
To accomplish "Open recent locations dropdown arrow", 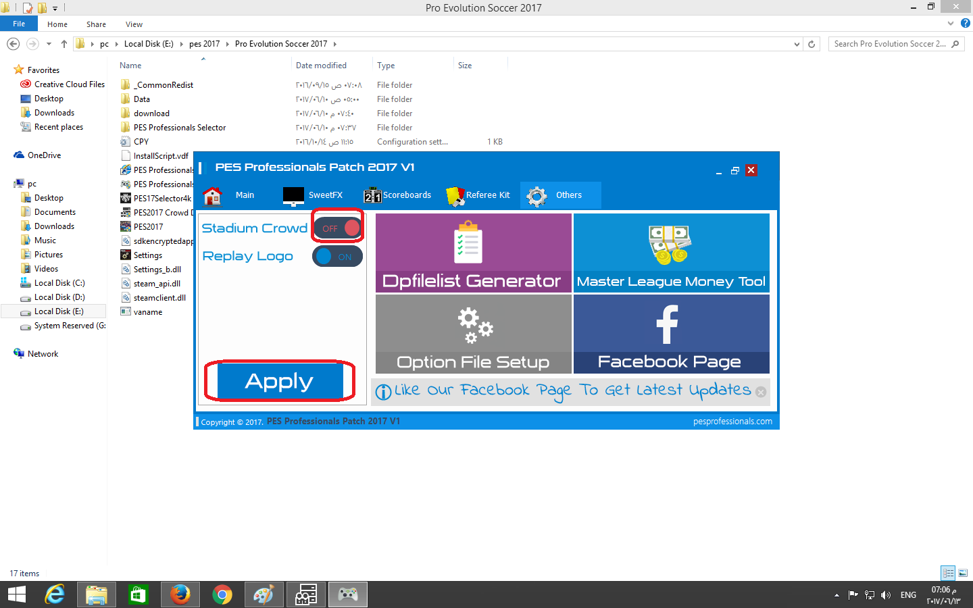I will 49,44.
